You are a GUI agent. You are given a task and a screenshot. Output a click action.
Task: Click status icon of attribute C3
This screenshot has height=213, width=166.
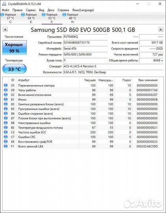(x=6, y=132)
